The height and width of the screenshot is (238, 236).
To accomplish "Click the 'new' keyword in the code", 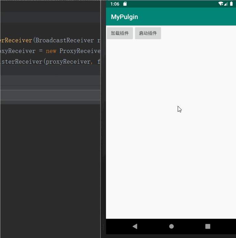I will point(51,51).
